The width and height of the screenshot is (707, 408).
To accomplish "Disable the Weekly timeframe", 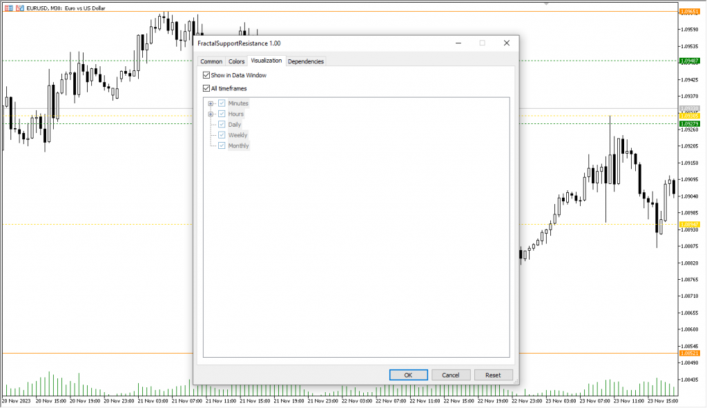I will (x=222, y=135).
